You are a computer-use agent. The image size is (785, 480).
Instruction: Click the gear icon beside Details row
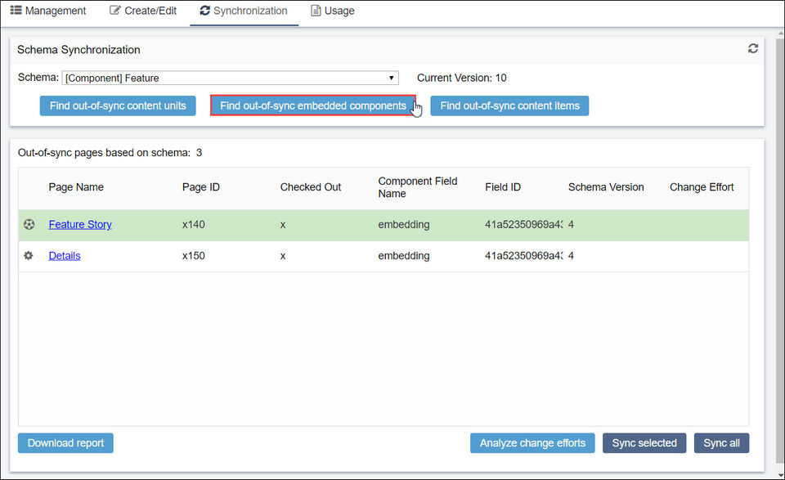click(29, 256)
